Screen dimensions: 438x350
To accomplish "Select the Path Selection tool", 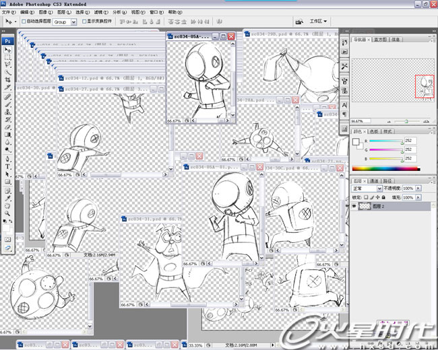I will point(7,174).
